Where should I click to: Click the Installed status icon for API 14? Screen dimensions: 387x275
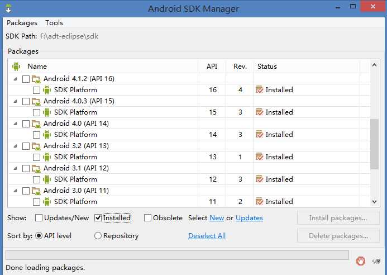tap(260, 134)
